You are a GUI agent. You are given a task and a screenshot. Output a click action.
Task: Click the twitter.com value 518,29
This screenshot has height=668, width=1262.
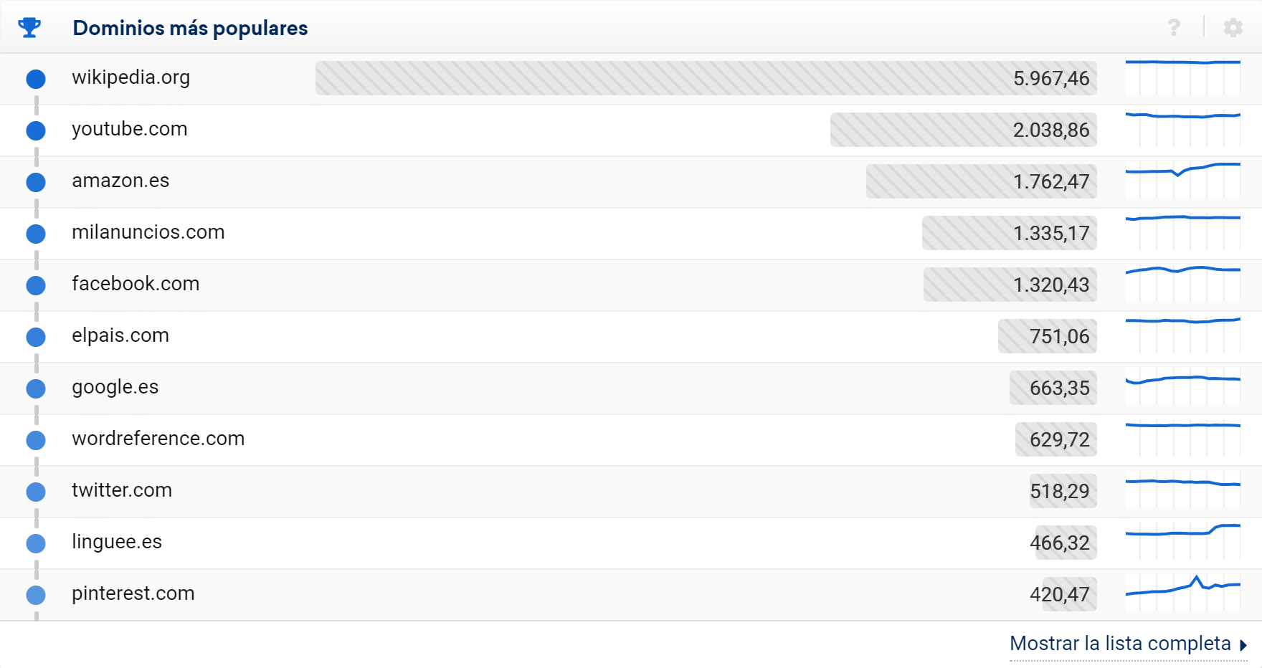tap(1060, 491)
